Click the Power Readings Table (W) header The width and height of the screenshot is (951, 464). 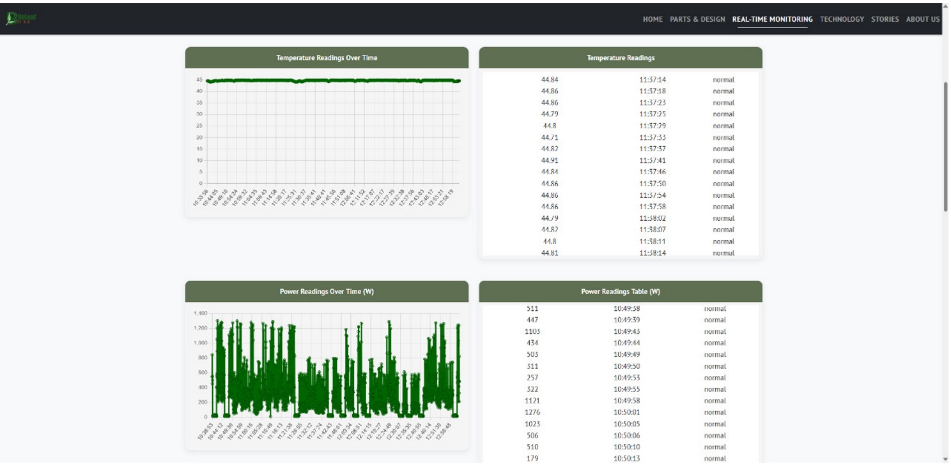(x=621, y=290)
